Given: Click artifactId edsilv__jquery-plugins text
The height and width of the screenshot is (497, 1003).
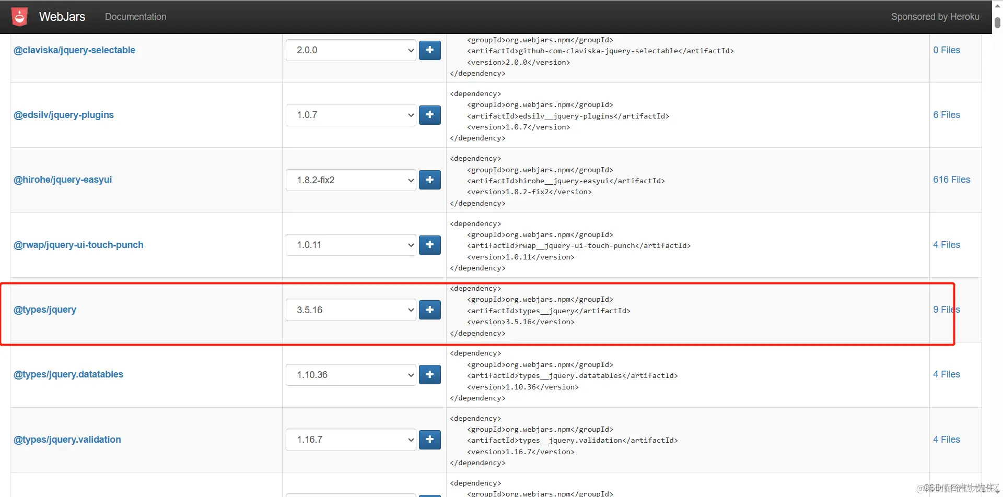Looking at the screenshot, I should (x=568, y=116).
